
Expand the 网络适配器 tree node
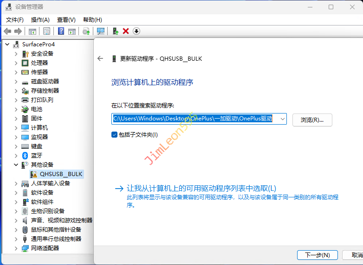[x=16, y=248]
